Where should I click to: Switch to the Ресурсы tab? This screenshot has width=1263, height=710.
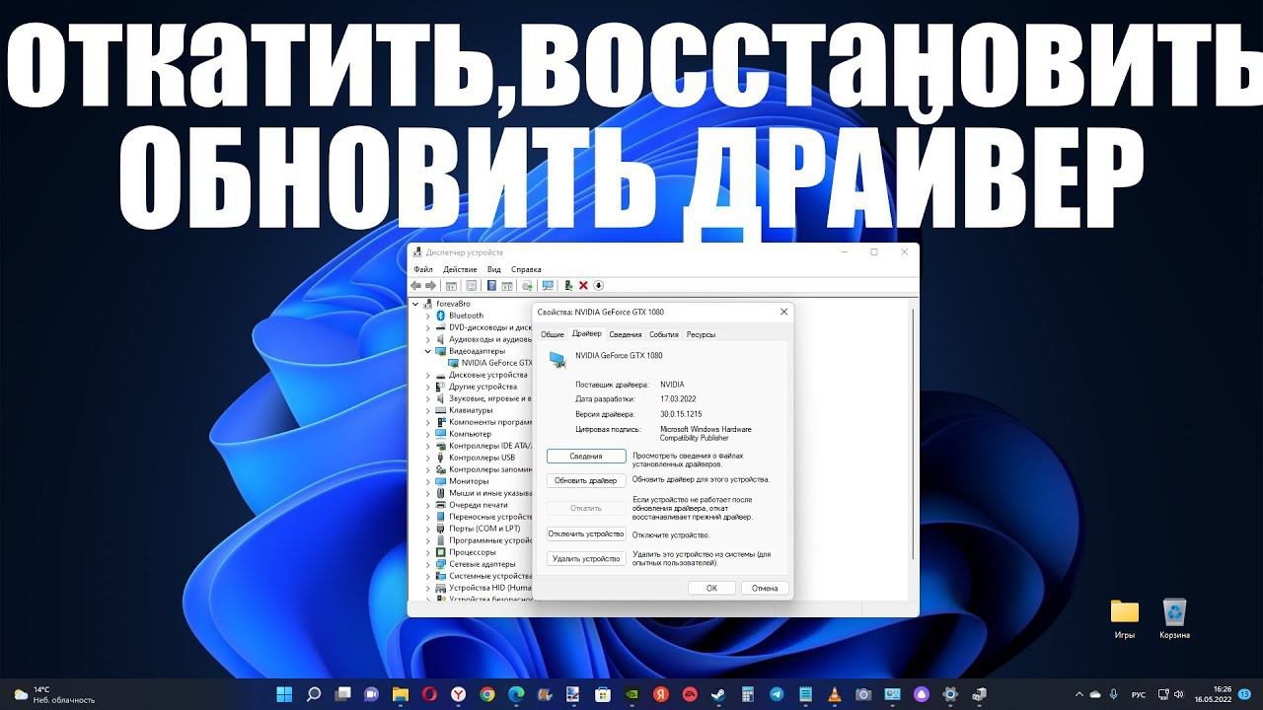point(701,335)
